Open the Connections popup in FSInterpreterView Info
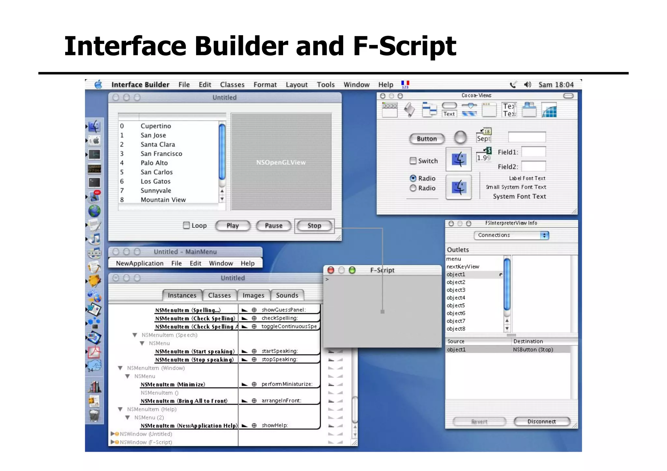 (x=511, y=235)
